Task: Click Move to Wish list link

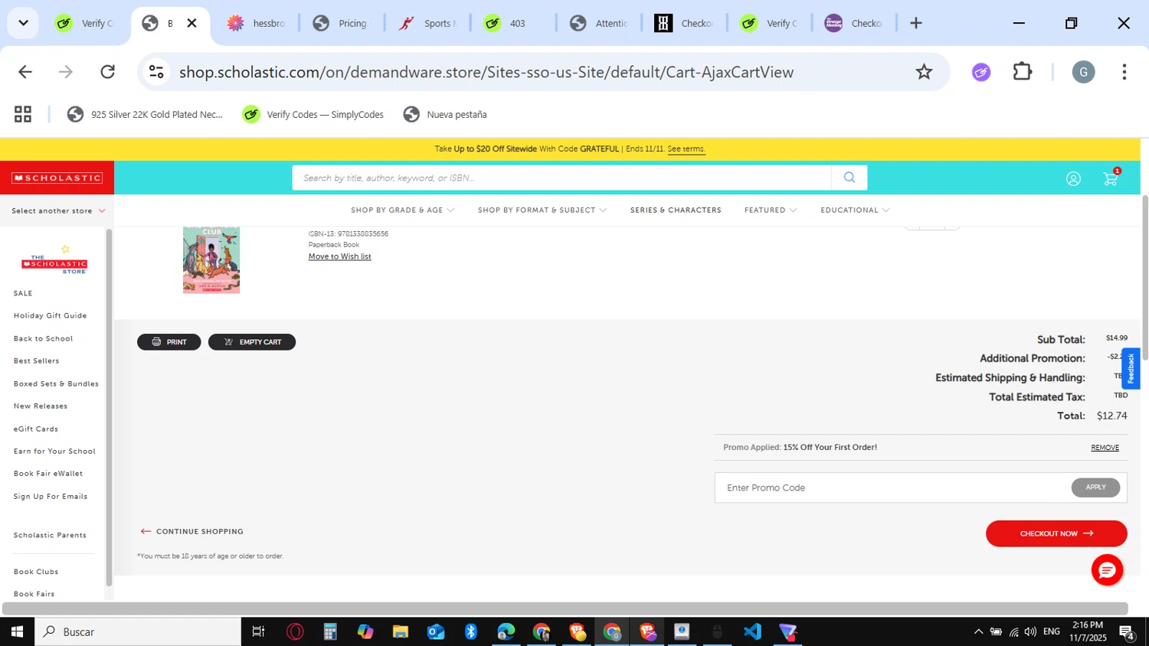Action: click(x=339, y=256)
